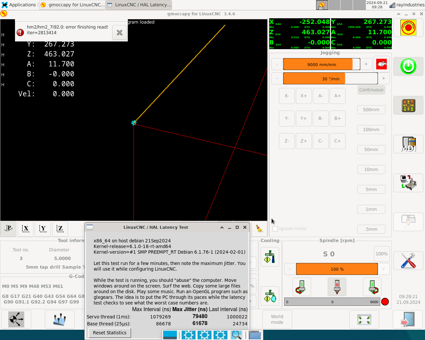Toggle the green machine power button
425x340 pixels.
408,66
